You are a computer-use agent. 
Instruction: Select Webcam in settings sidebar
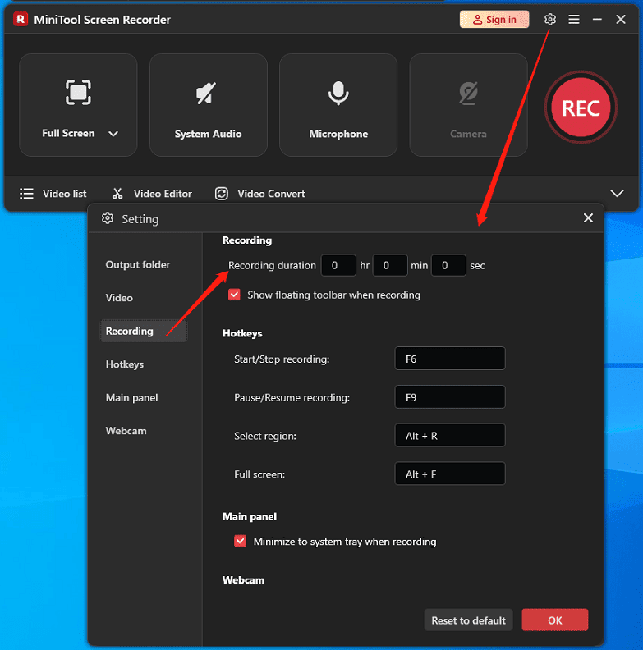point(126,431)
